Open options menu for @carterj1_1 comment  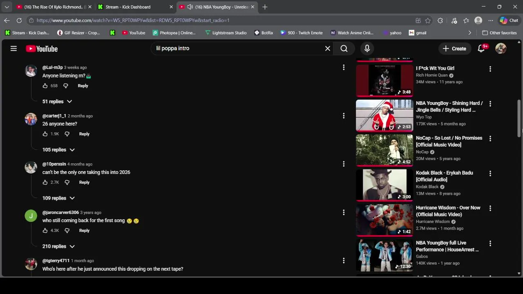[344, 116]
